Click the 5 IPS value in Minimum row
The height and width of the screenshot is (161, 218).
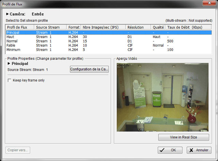[84, 50]
